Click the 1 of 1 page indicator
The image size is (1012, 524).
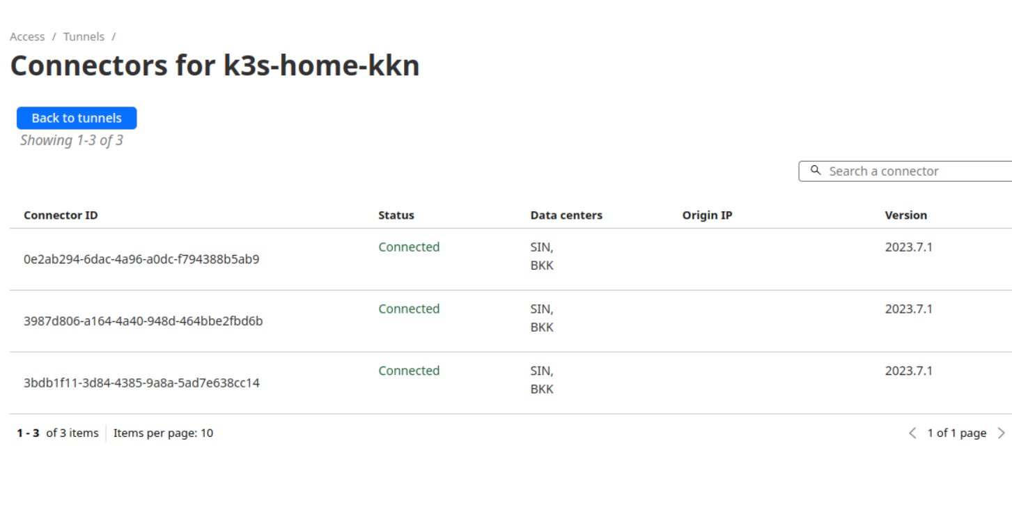pyautogui.click(x=956, y=433)
